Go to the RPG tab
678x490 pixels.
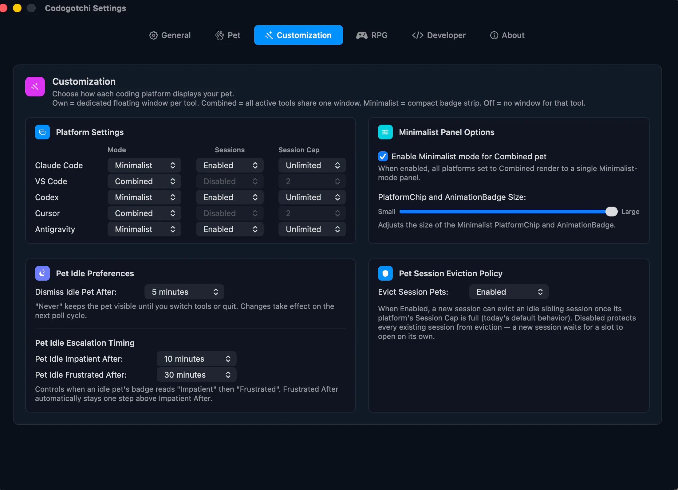click(x=372, y=35)
